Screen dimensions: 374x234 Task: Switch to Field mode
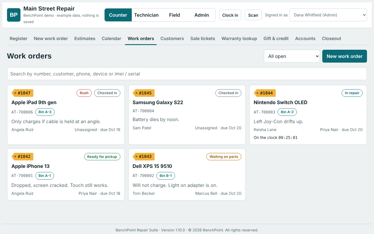click(x=174, y=15)
